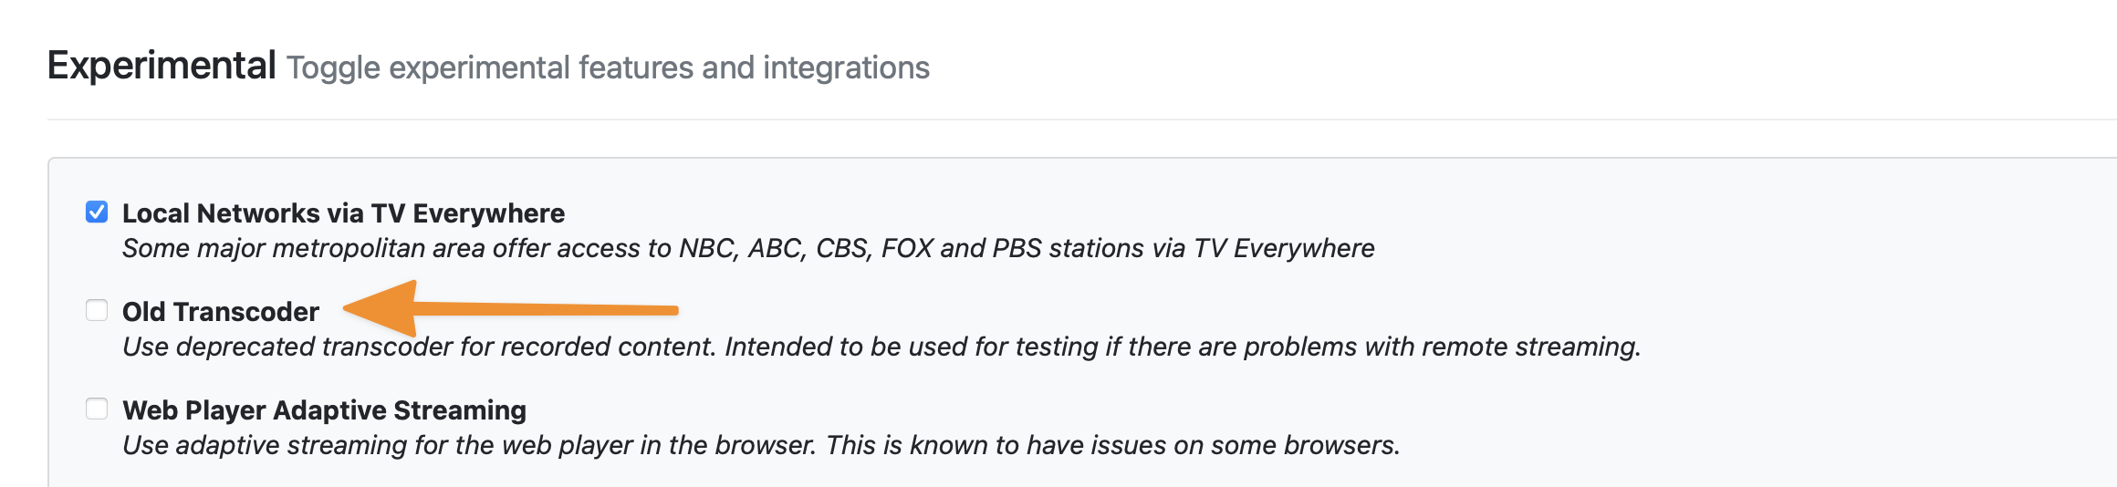The height and width of the screenshot is (487, 2117).
Task: Enable the Old Transcoder checkbox
Action: click(x=97, y=311)
